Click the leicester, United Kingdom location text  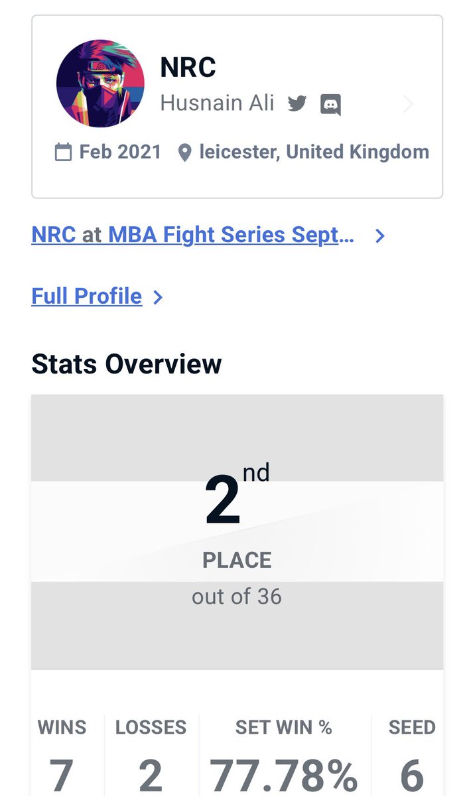tap(314, 152)
